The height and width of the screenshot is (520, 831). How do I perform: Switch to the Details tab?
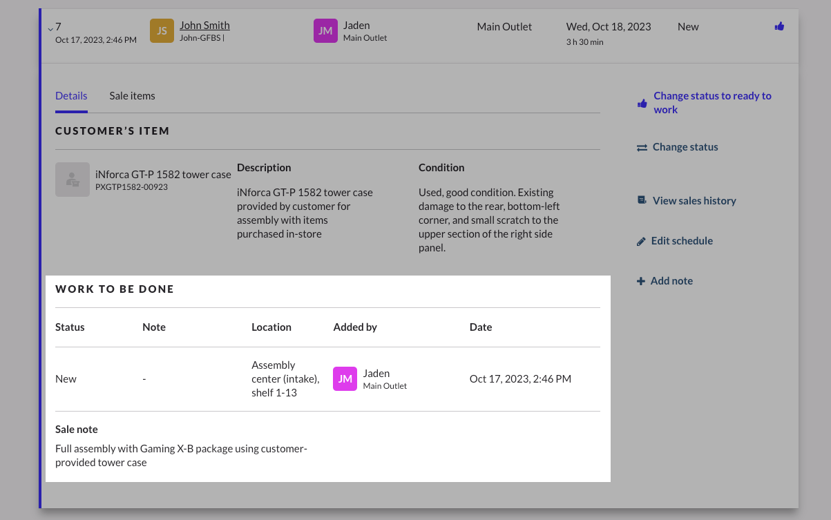point(71,96)
